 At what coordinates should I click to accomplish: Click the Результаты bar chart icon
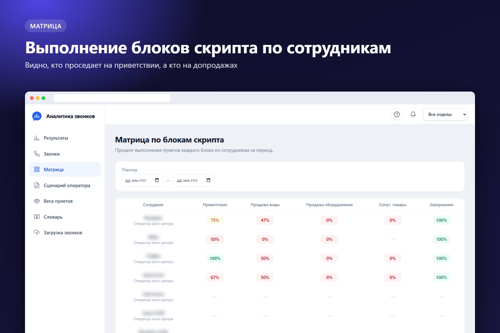point(37,138)
